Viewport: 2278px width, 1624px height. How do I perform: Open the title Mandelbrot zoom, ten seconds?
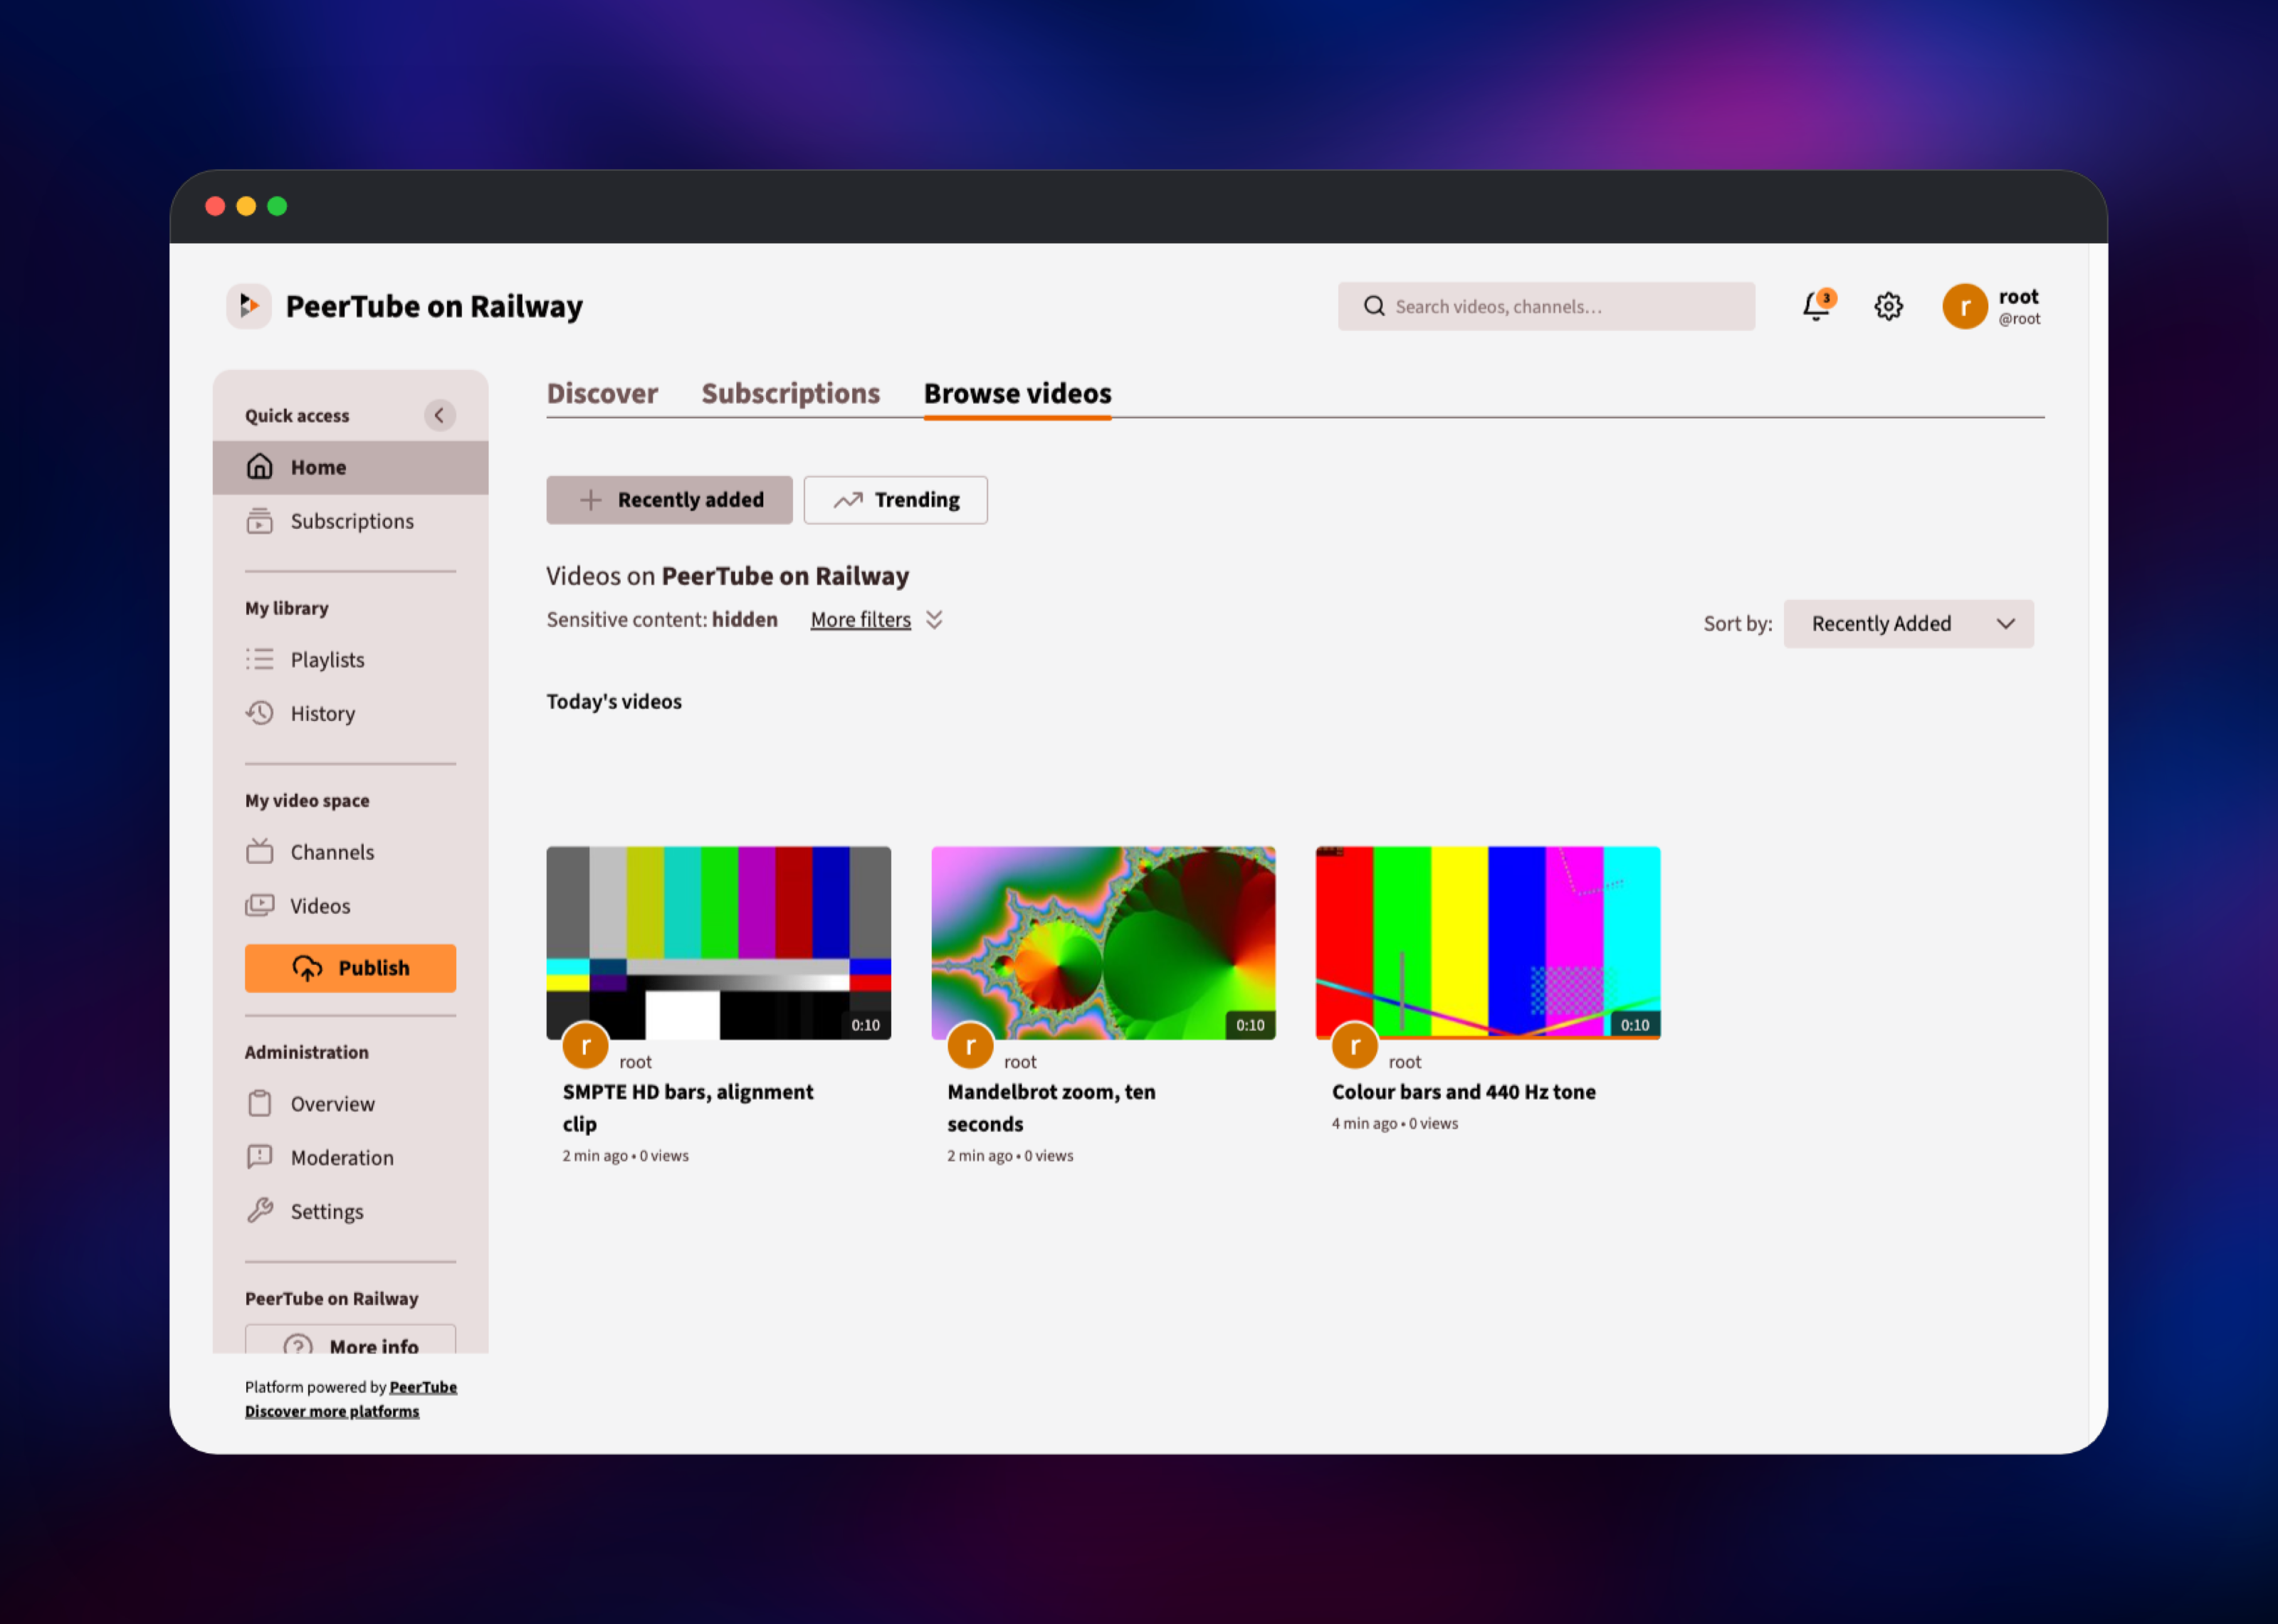click(1051, 1108)
